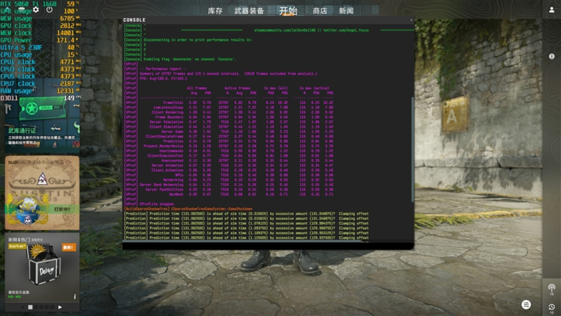Go to previous store item arrow
561x316 pixels.
click(23, 307)
